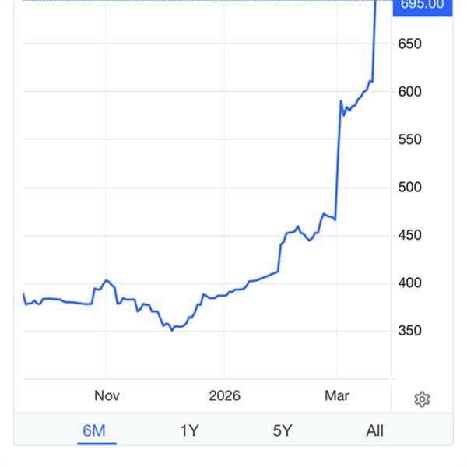Show the All time range
Image resolution: width=467 pixels, height=467 pixels.
[x=374, y=430]
